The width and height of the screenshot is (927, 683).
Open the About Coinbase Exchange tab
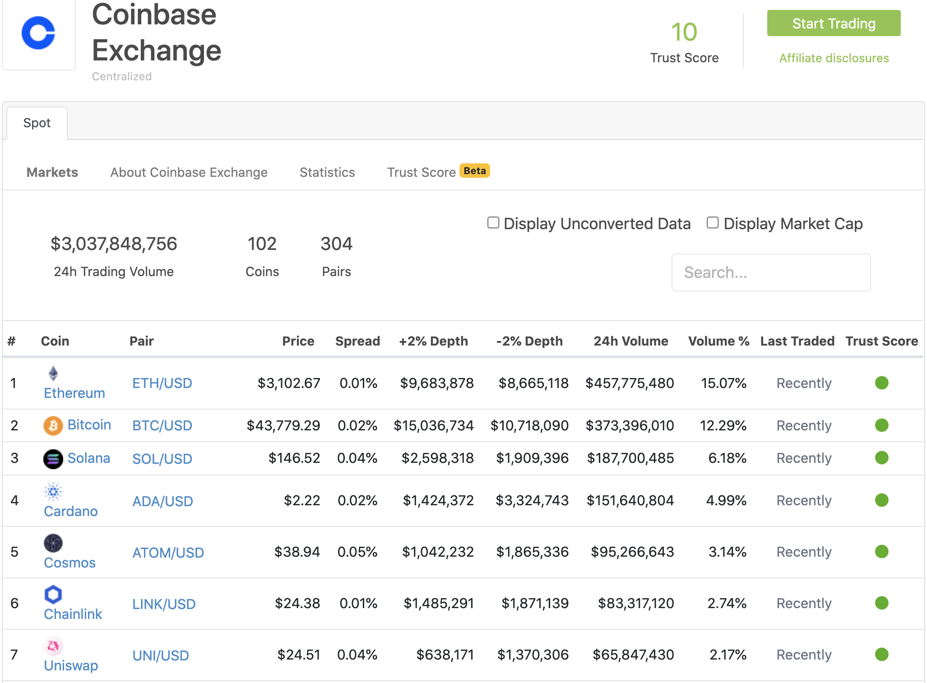click(189, 172)
